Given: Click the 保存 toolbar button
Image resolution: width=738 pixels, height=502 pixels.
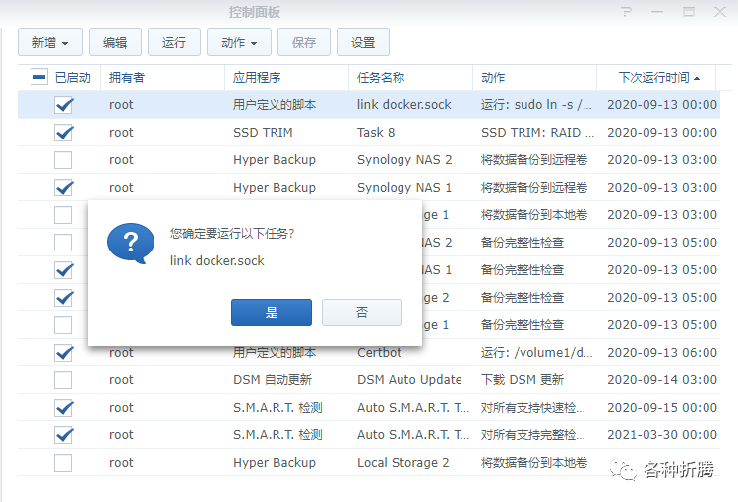Looking at the screenshot, I should pos(304,43).
